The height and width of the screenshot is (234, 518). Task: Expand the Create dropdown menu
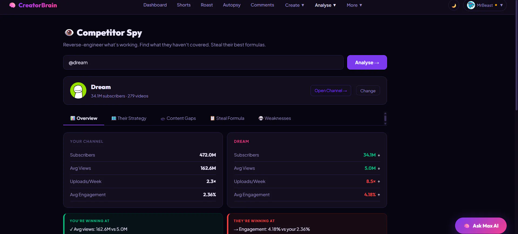(x=295, y=5)
